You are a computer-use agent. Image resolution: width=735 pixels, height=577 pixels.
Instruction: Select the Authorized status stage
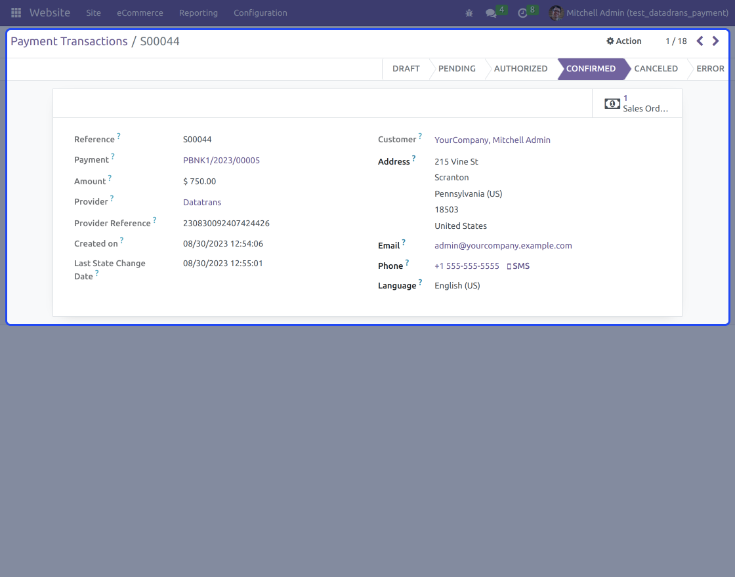click(x=520, y=69)
